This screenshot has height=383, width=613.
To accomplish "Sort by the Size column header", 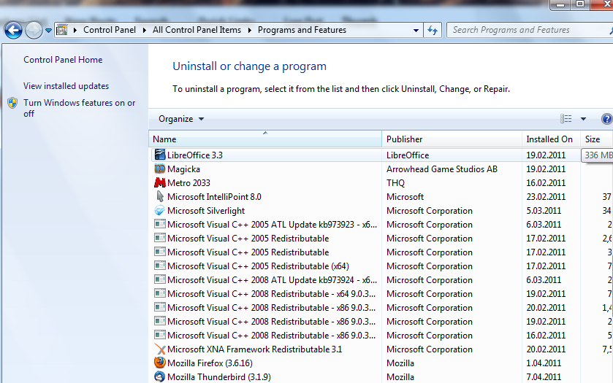I will (x=597, y=139).
